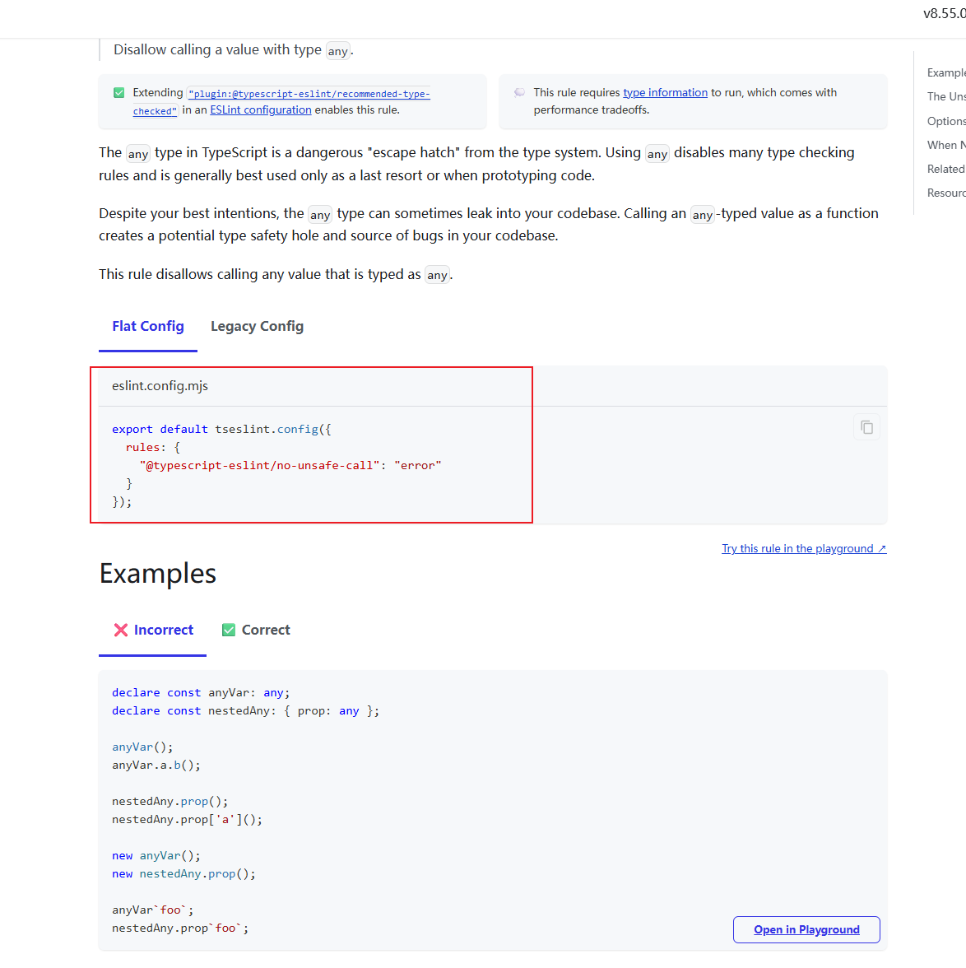Viewport: 966px width, 968px height.
Task: Click the text "Disallow calling a value with type"
Action: click(217, 49)
